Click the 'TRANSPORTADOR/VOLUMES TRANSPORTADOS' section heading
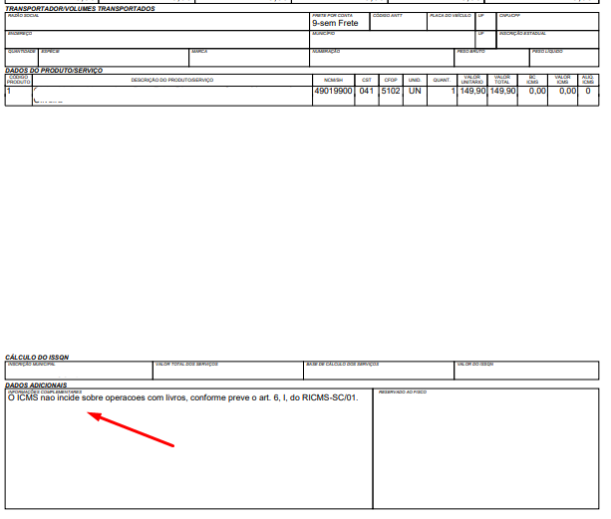This screenshot has height=519, width=611. pos(80,9)
